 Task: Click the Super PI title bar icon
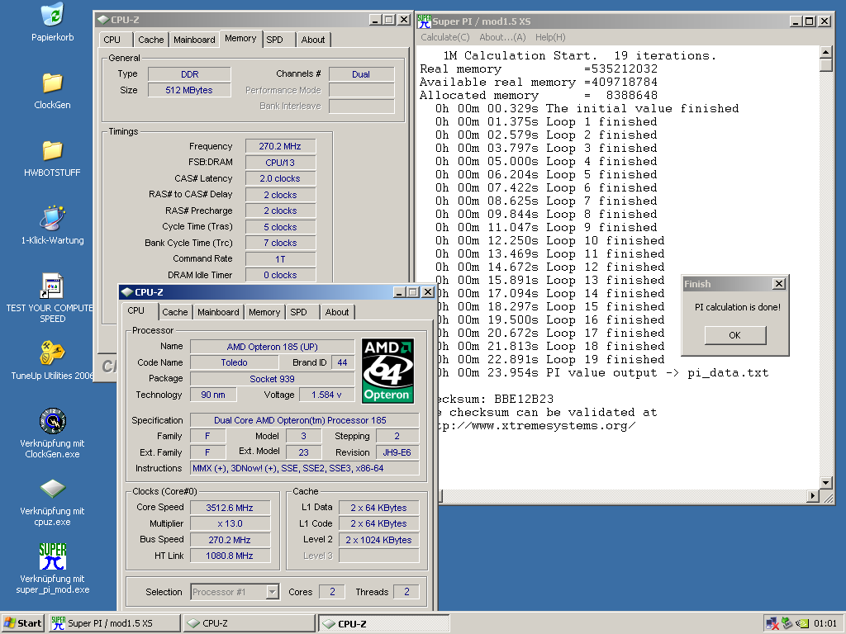(x=424, y=21)
